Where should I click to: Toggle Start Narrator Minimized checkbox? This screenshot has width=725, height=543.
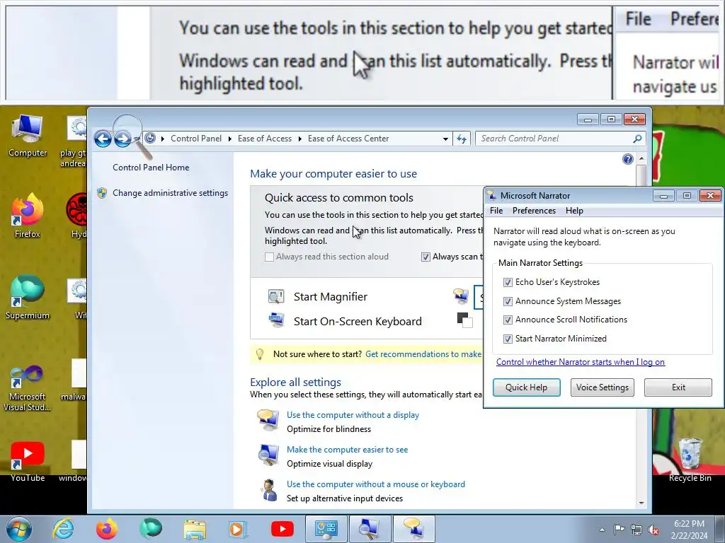(508, 339)
